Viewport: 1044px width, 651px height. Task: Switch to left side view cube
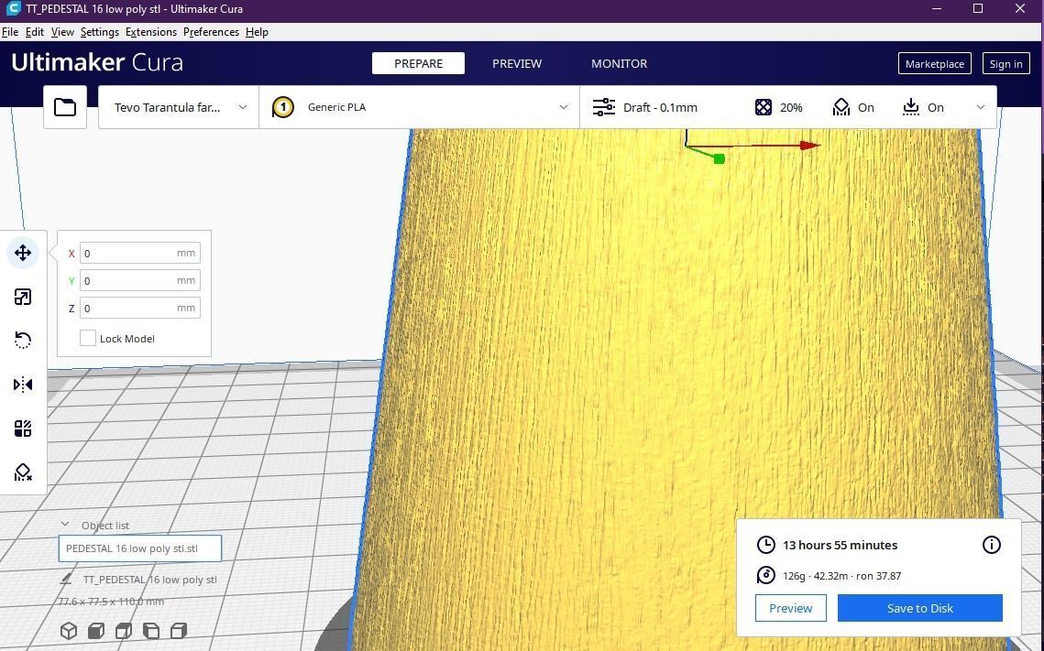151,630
